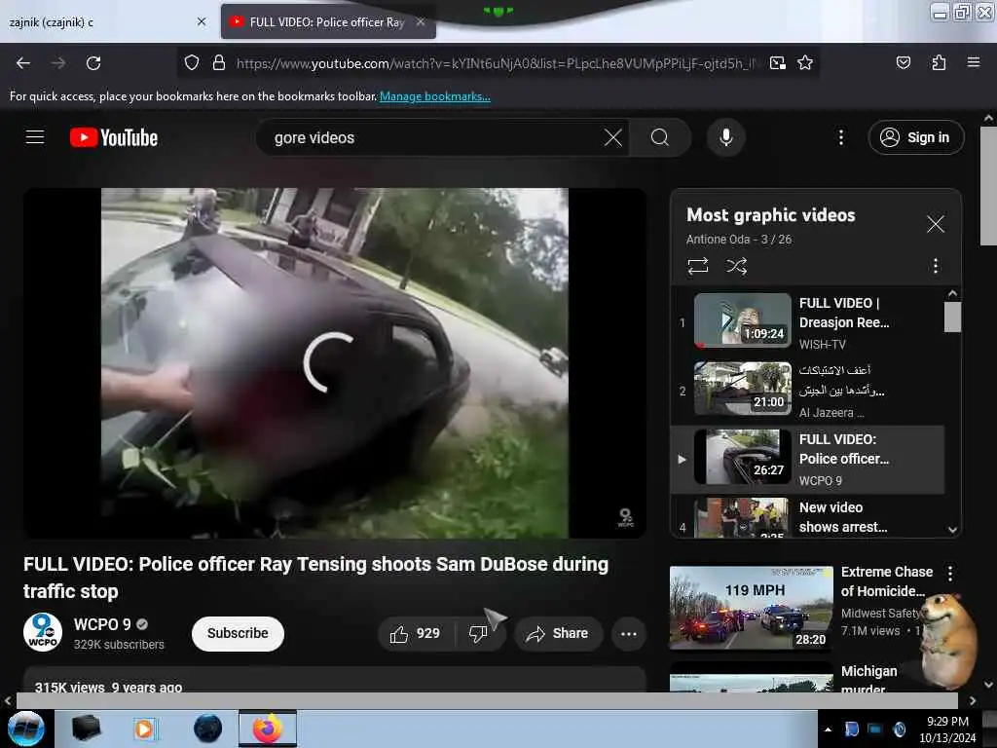The image size is (997, 748).
Task: Open the tracking protection shield icon
Action: [192, 63]
